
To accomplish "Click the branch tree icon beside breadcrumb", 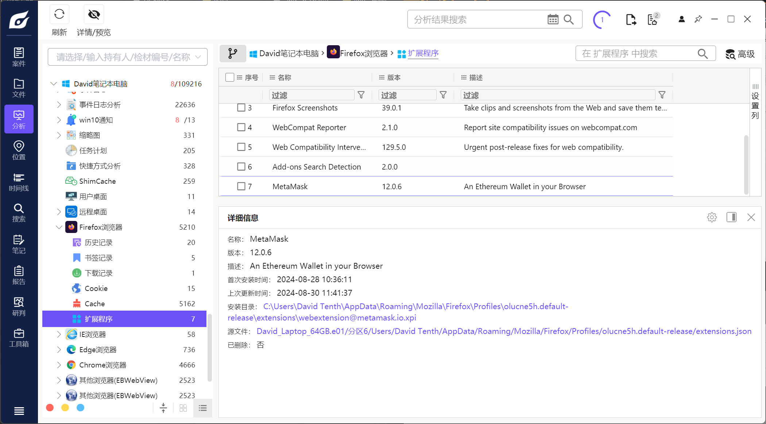I will [x=232, y=54].
